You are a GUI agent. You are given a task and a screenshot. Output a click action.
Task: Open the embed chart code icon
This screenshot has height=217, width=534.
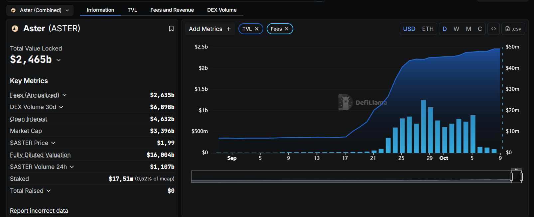coord(493,29)
